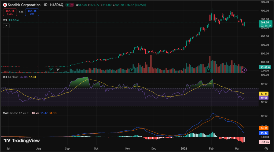Open the earnings marker in mid-November

pyautogui.click(x=132, y=70)
